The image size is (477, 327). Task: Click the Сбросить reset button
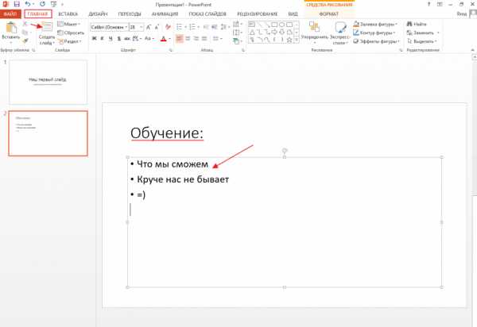(x=71, y=33)
